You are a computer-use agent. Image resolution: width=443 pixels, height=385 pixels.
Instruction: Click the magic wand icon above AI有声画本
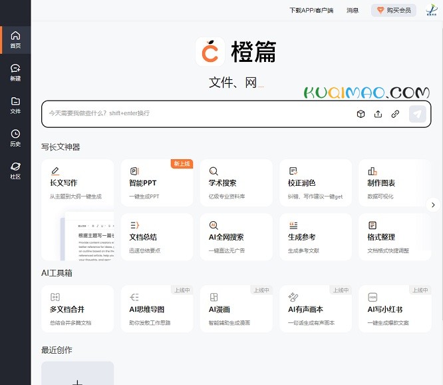pyautogui.click(x=293, y=297)
